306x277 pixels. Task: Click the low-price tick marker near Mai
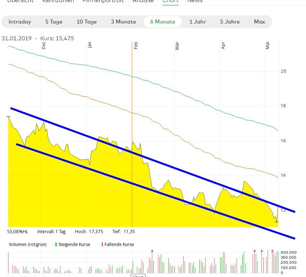point(276,222)
